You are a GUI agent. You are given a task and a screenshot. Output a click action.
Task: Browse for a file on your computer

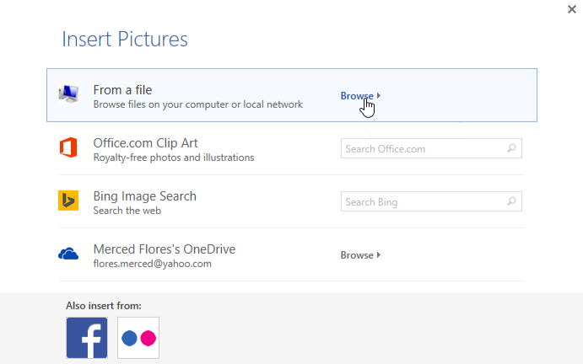click(x=357, y=96)
